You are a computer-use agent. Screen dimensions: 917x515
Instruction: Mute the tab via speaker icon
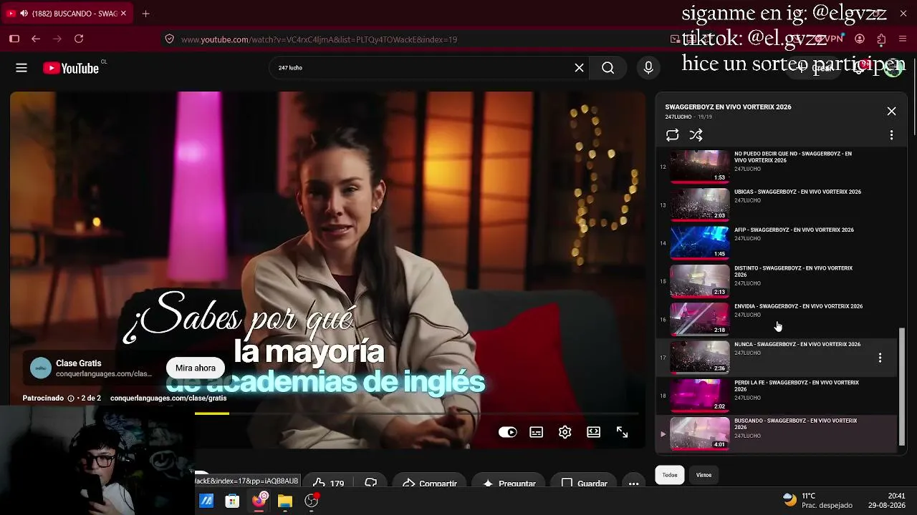coord(24,14)
